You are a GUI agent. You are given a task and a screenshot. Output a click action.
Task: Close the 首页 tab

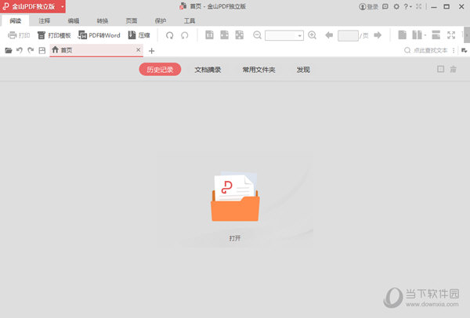[138, 50]
